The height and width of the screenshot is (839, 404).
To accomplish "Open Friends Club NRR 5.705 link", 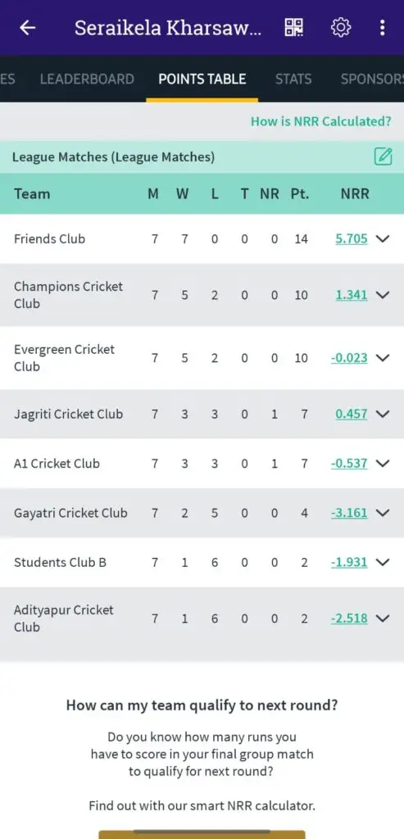I will point(352,238).
